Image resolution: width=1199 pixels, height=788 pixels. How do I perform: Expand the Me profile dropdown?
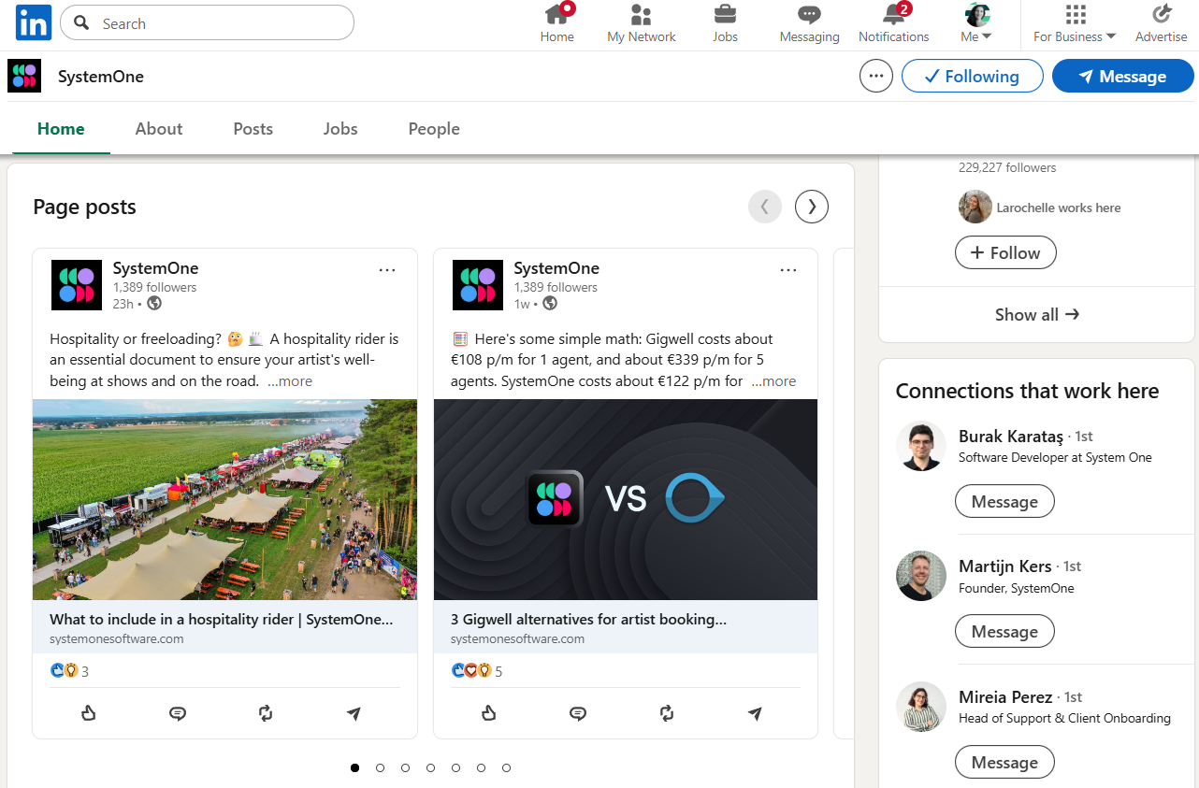[x=976, y=23]
